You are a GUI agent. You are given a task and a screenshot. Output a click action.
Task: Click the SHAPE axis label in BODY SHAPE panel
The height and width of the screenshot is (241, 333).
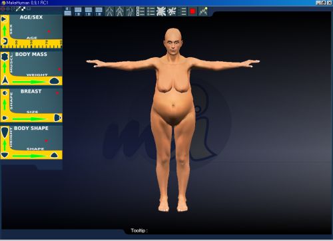coord(35,148)
